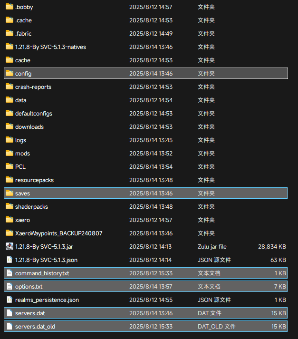298x339 pixels.
Task: Click the downloads folder name
Action: pyautogui.click(x=29, y=127)
